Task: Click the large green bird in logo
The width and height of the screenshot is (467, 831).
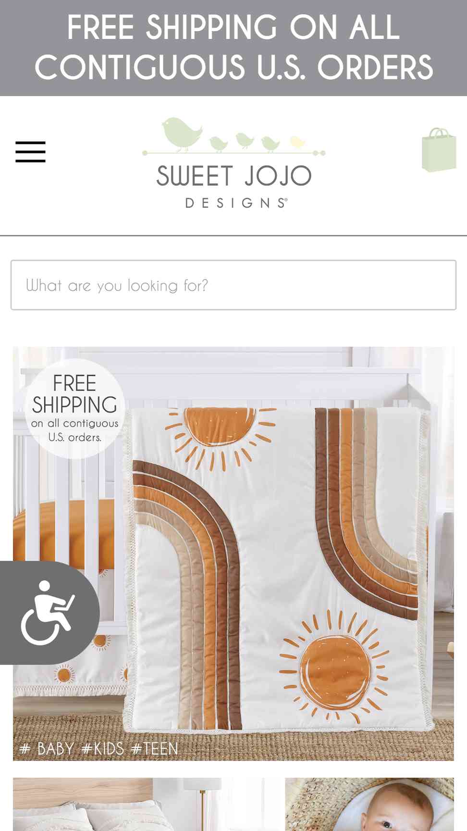Action: pyautogui.click(x=182, y=134)
